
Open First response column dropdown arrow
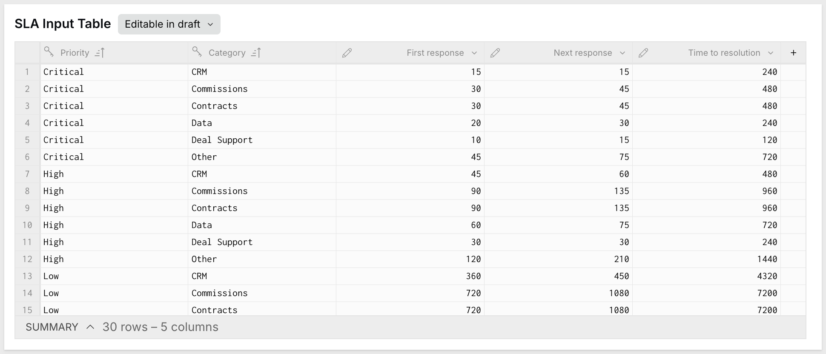coord(474,53)
